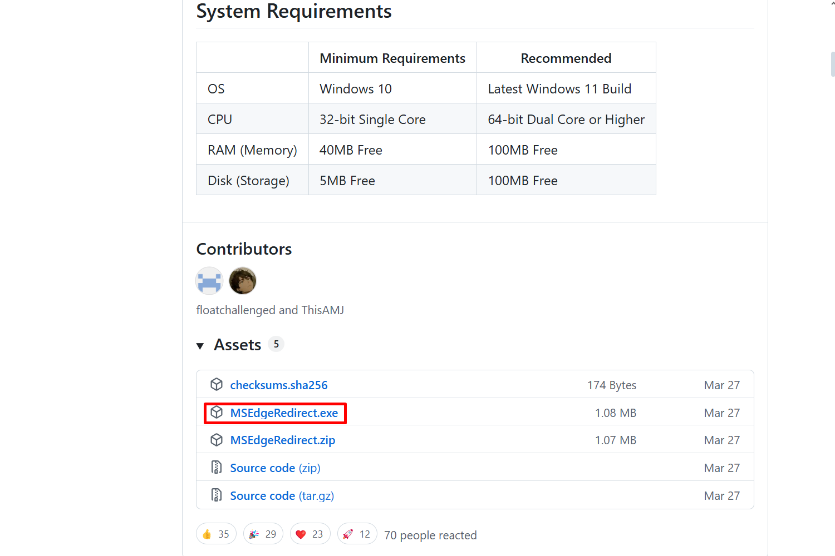Collapse the Assets section triangle

click(200, 346)
